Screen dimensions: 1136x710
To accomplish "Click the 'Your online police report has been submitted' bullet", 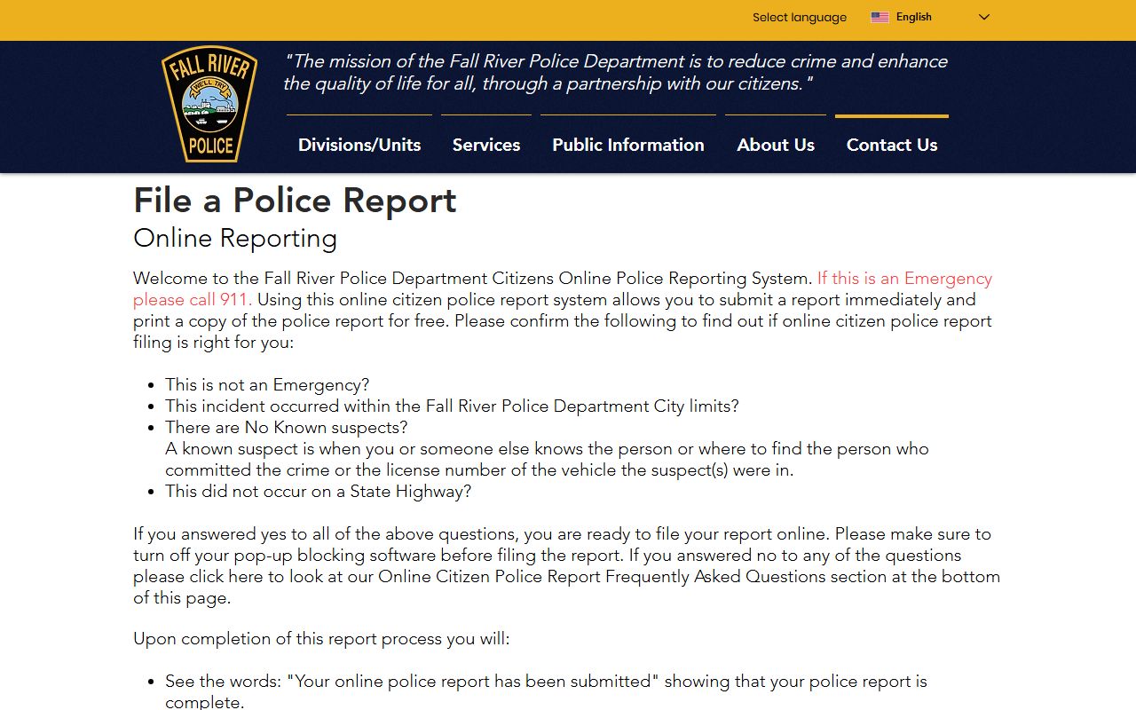I will click(x=546, y=691).
